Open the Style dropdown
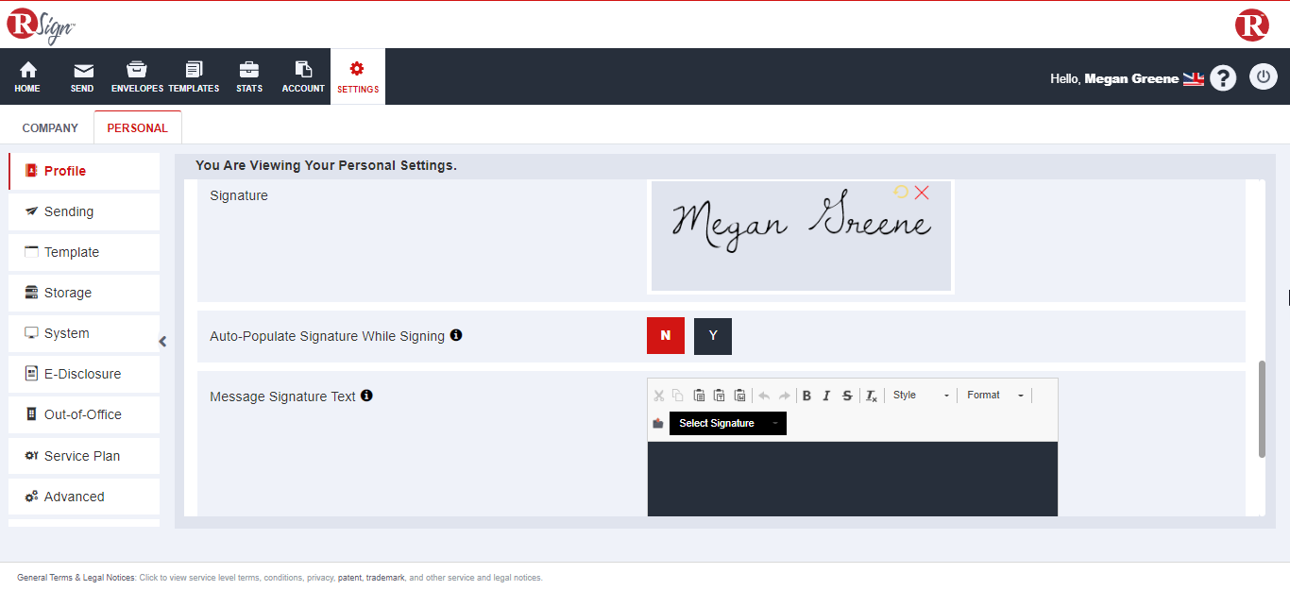The image size is (1290, 590). pyautogui.click(x=921, y=396)
